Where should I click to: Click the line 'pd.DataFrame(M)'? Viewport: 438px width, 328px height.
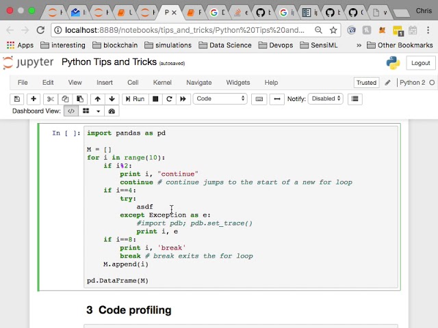coord(118,281)
